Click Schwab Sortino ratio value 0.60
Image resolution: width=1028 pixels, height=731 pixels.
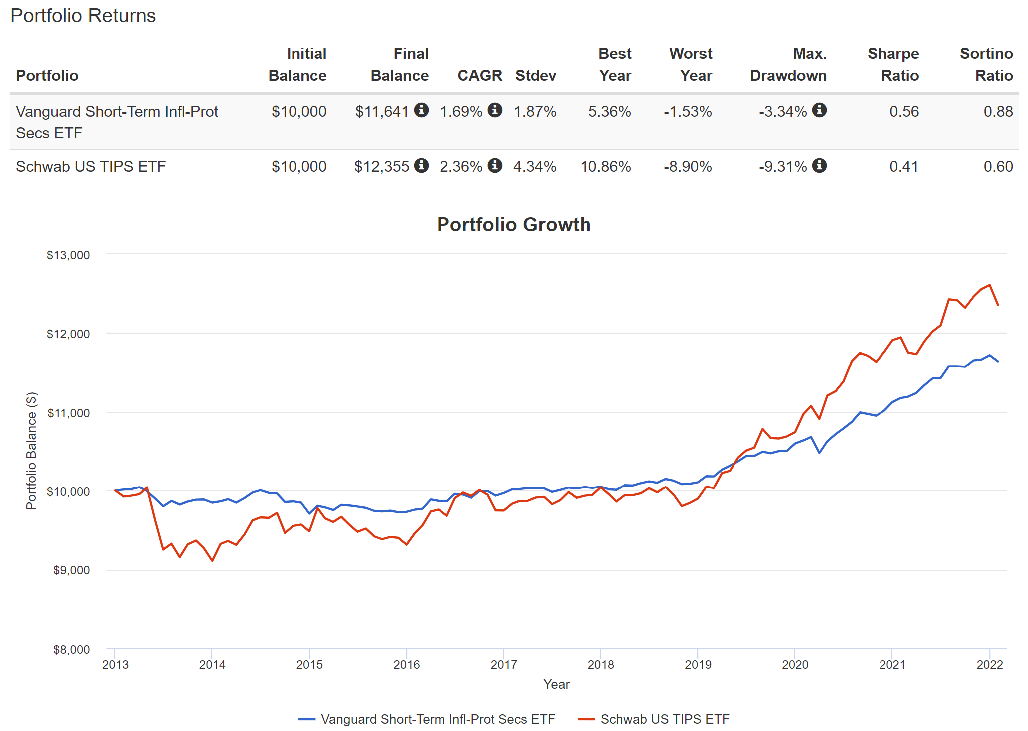pos(998,166)
